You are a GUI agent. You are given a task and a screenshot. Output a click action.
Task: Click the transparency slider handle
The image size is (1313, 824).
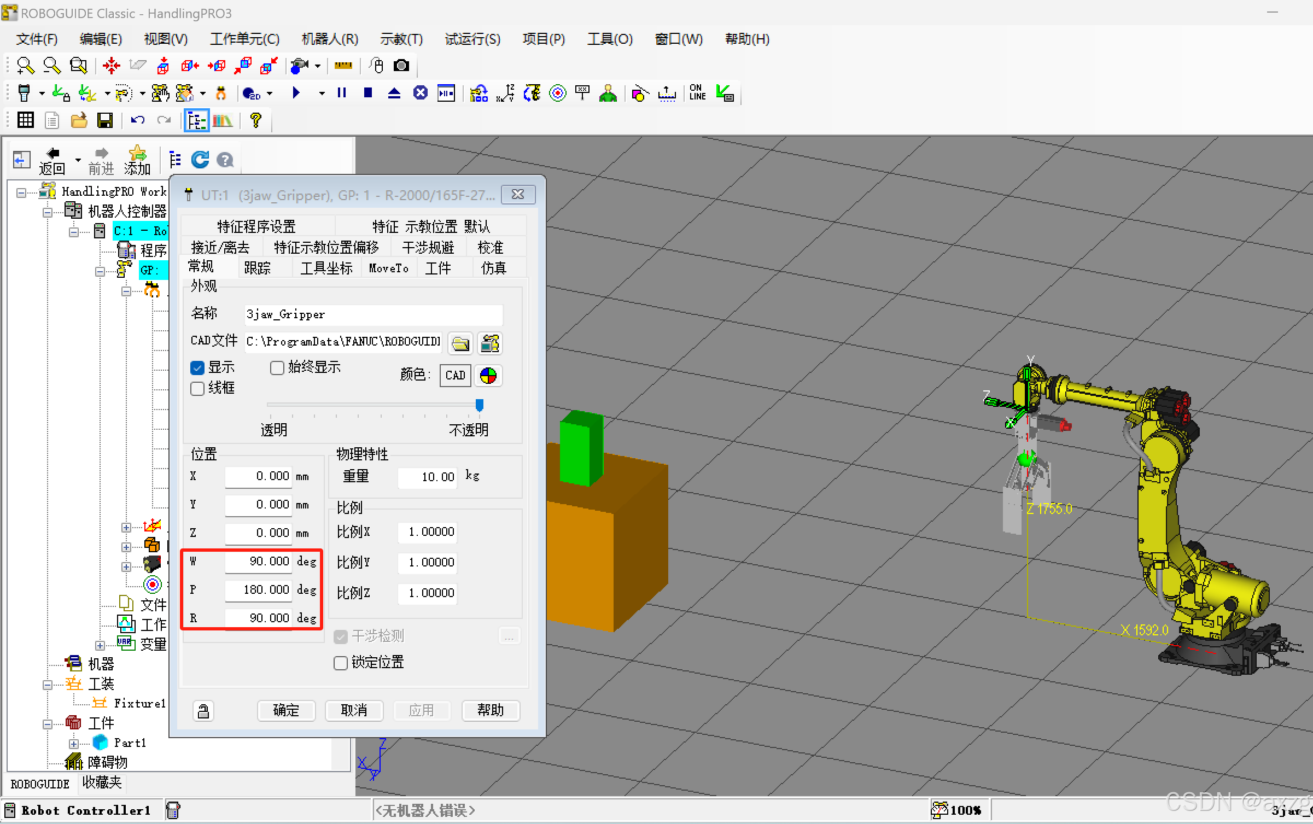point(480,405)
